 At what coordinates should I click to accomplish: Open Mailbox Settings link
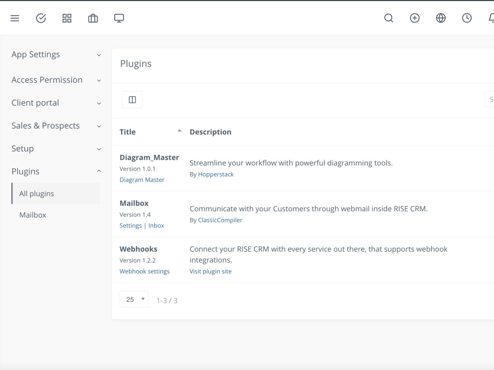(130, 225)
